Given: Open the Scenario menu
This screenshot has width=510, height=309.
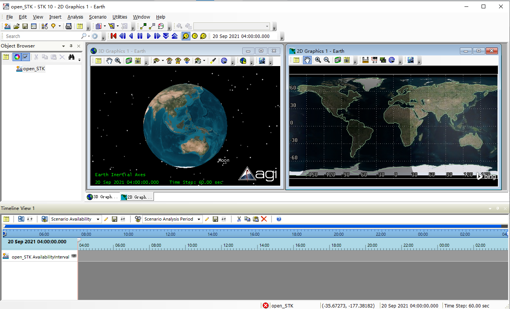Looking at the screenshot, I should pos(98,17).
